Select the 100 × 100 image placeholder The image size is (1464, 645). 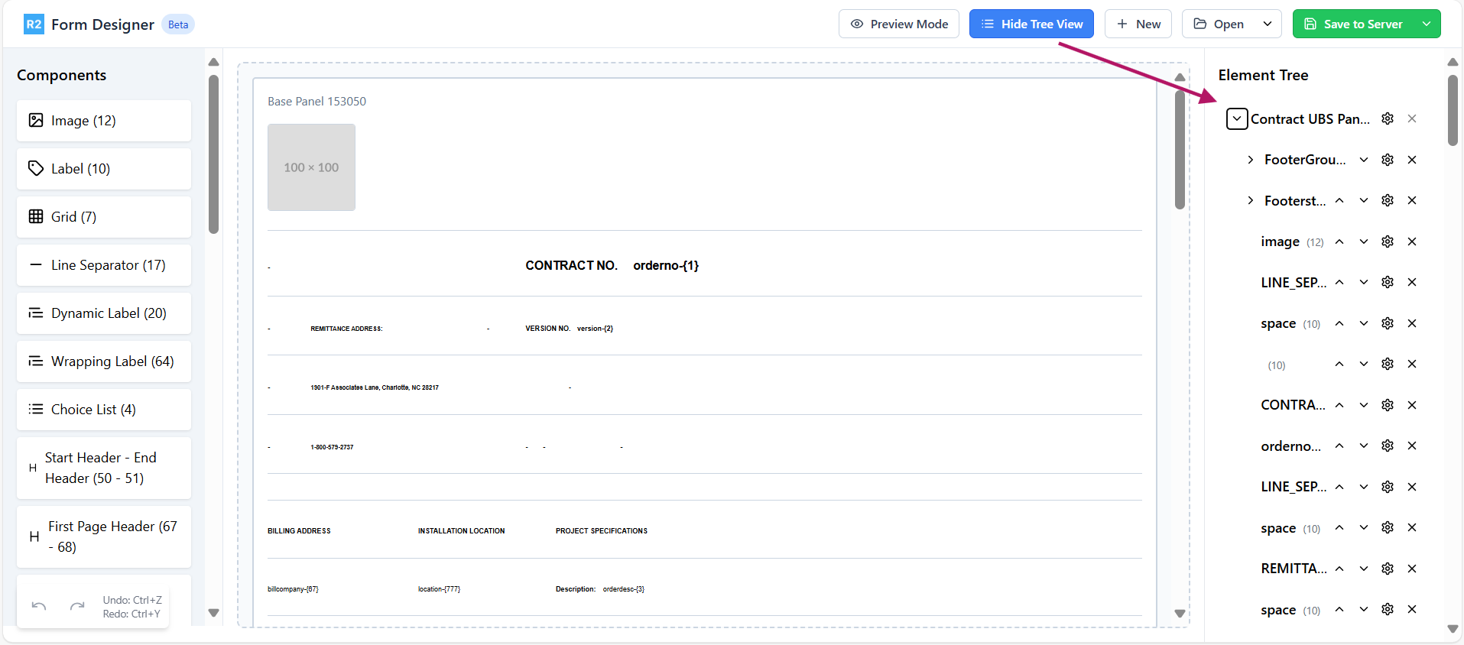tap(311, 167)
